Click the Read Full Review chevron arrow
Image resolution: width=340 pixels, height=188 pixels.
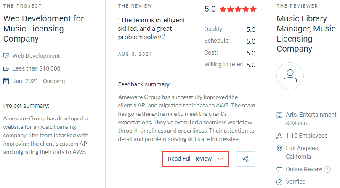[x=220, y=159]
